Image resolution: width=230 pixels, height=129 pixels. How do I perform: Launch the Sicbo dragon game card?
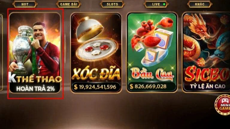coord(206,53)
